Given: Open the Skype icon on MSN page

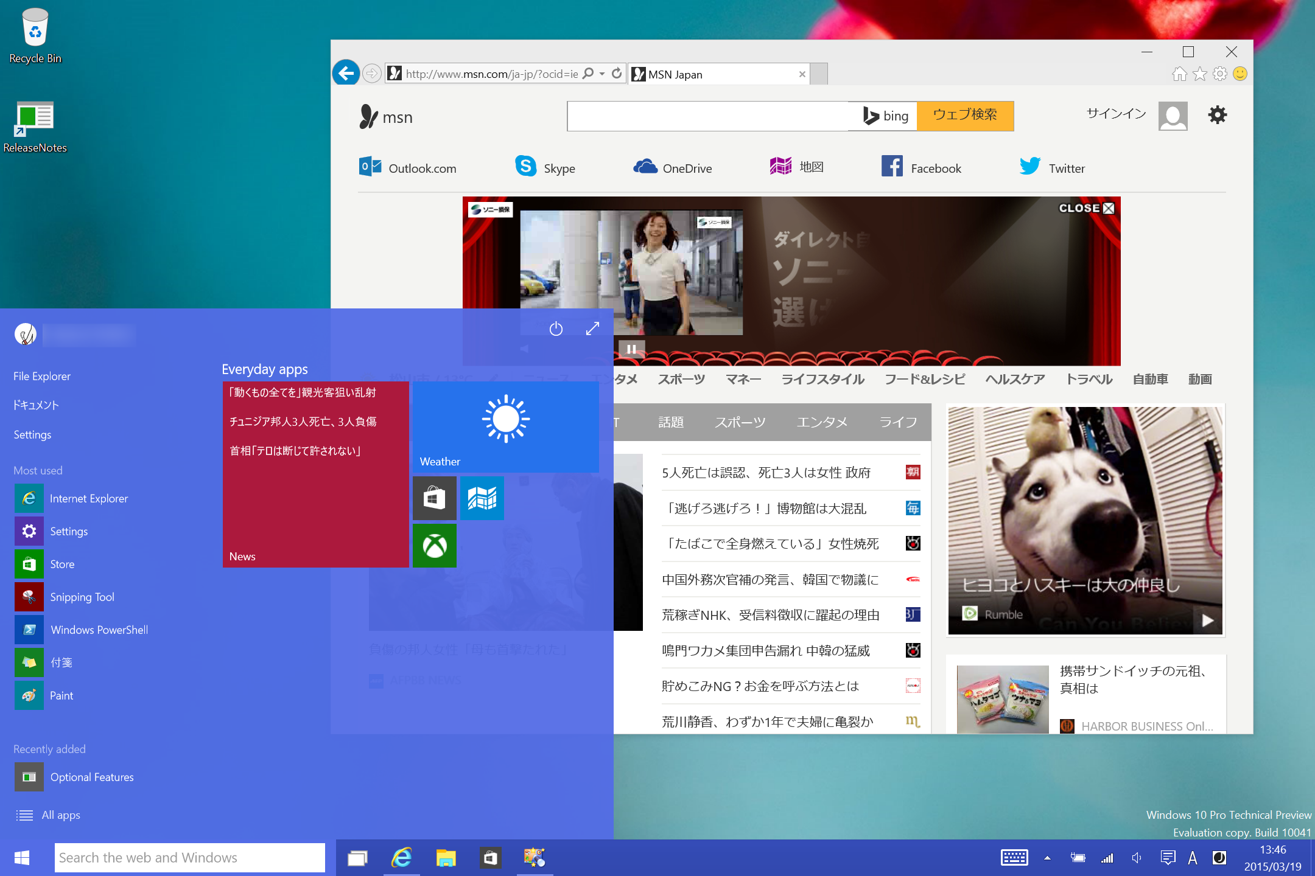Looking at the screenshot, I should pyautogui.click(x=527, y=167).
